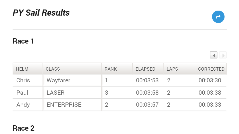This screenshot has height=134, width=239.
Task: Sort by the HELM column header
Action: click(22, 69)
